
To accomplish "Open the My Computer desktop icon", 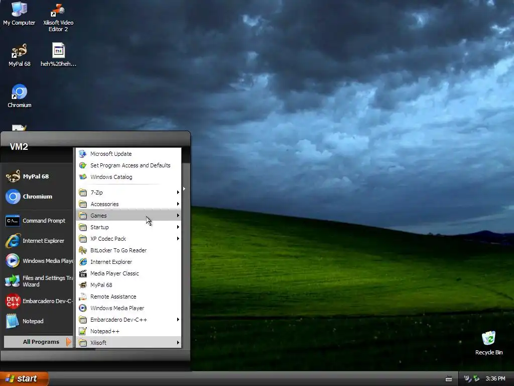I will tap(19, 13).
